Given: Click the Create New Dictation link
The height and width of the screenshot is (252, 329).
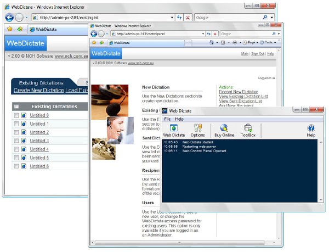Looking at the screenshot, I should click(38, 90).
